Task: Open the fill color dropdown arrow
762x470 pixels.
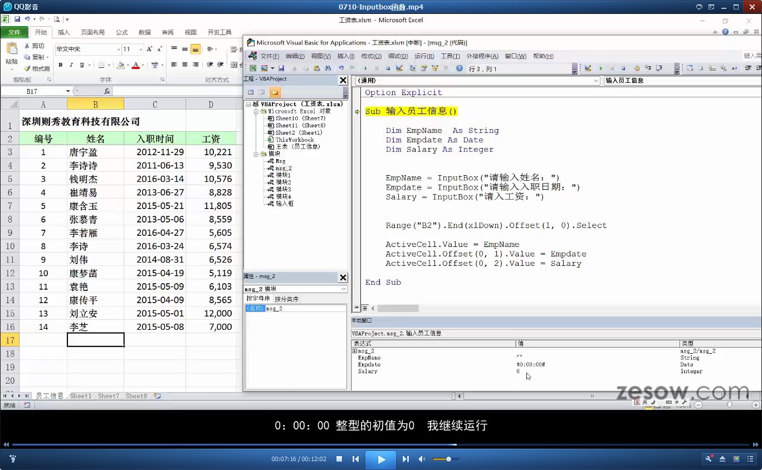Action: 128,65
